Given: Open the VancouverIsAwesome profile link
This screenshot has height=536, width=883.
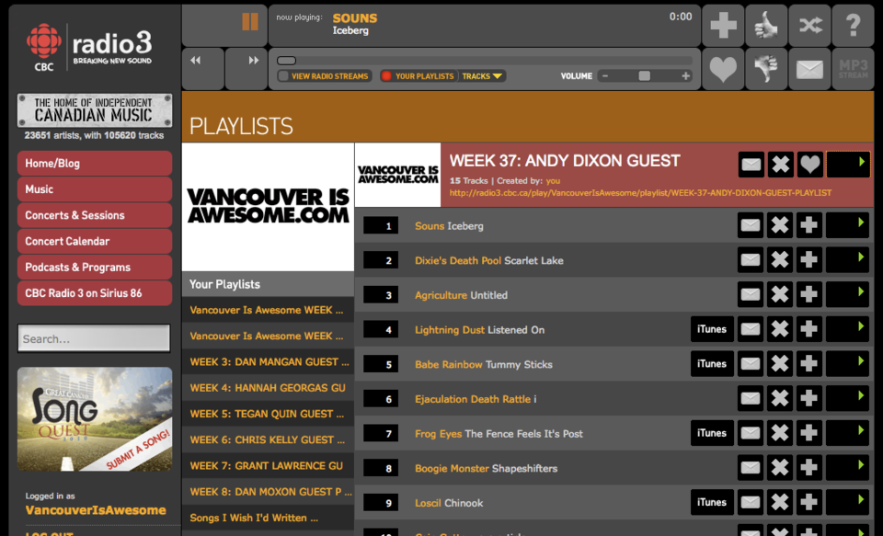Looking at the screenshot, I should [96, 510].
